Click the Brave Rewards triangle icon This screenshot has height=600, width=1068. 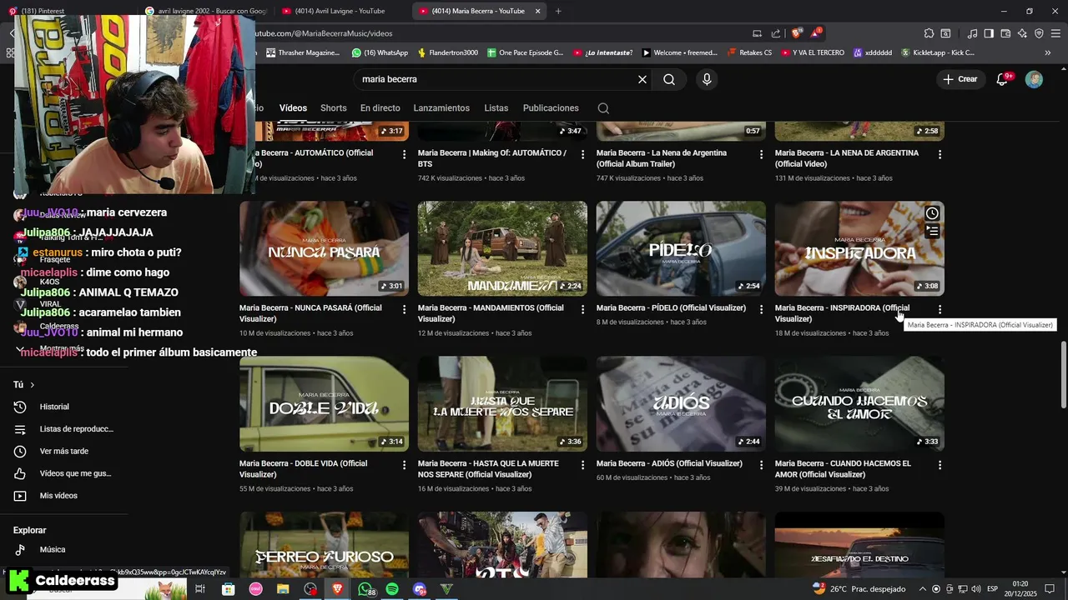816,33
